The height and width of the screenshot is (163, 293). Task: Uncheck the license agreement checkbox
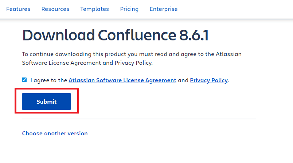point(24,80)
